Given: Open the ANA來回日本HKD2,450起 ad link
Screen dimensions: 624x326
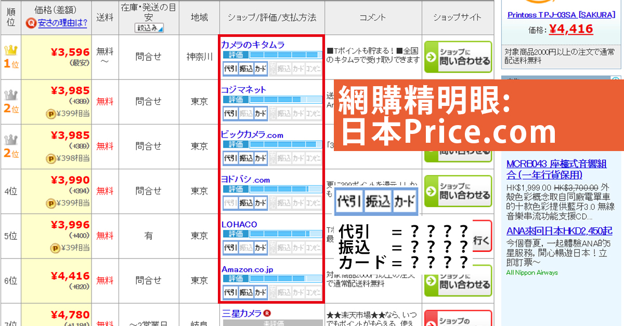Looking at the screenshot, I should click(559, 231).
